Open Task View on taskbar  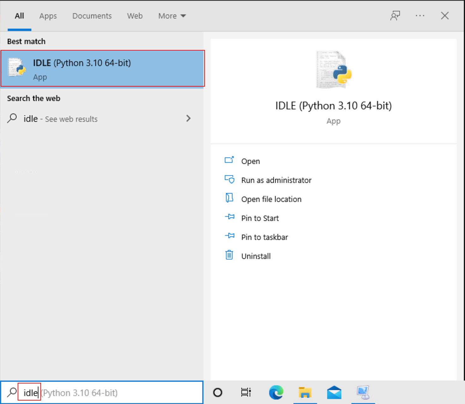(246, 392)
